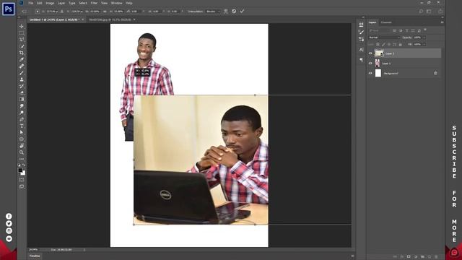Toggle lock all padlock icon

[x=400, y=45]
